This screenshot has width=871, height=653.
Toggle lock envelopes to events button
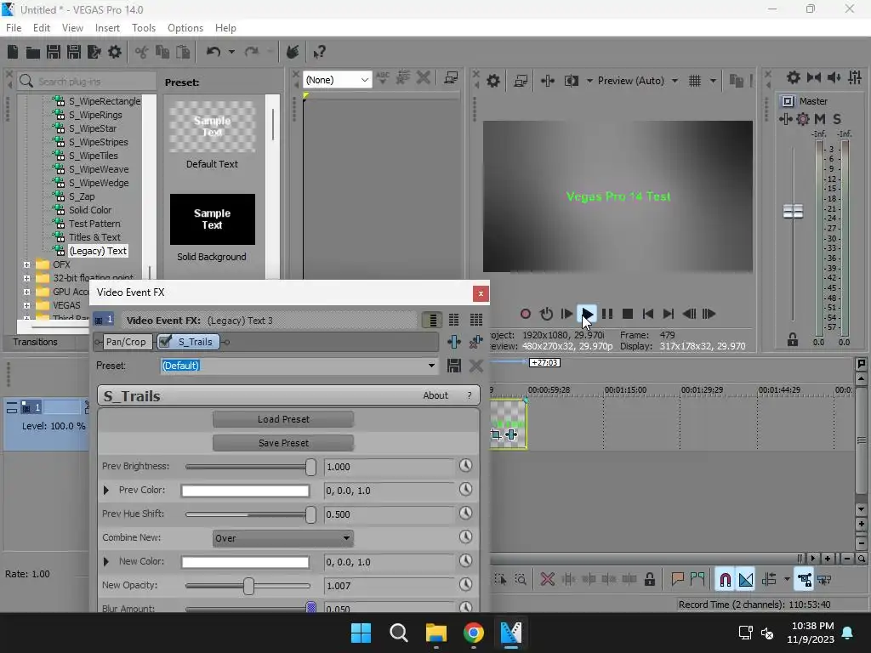point(804,580)
